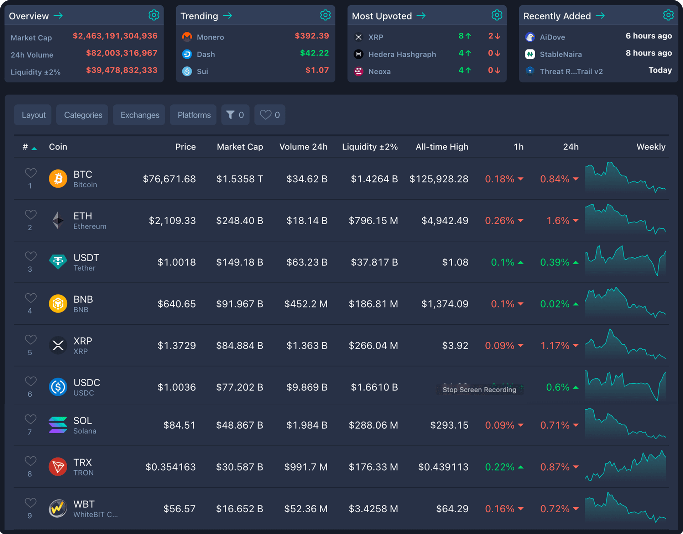Image resolution: width=683 pixels, height=534 pixels.
Task: Sort table by Market Cap column
Action: tap(240, 147)
